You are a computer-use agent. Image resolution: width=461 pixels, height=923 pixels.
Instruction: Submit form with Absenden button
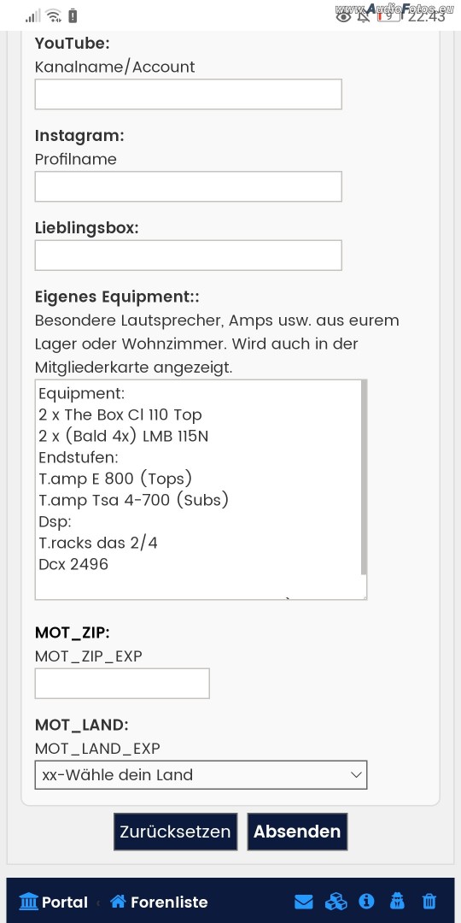pos(297,832)
